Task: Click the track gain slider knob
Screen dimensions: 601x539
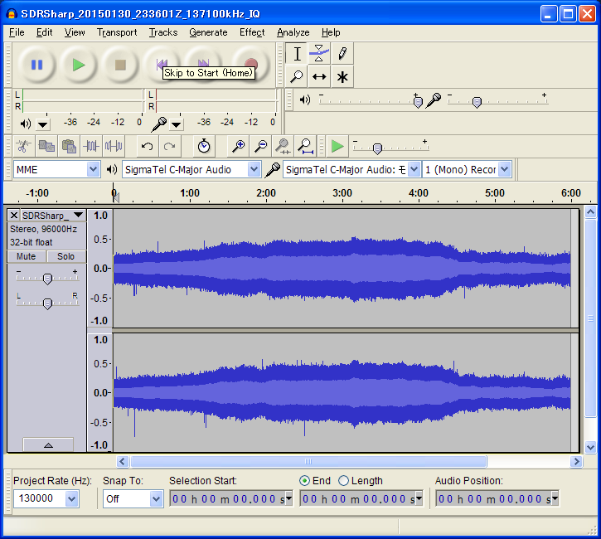Action: click(47, 279)
